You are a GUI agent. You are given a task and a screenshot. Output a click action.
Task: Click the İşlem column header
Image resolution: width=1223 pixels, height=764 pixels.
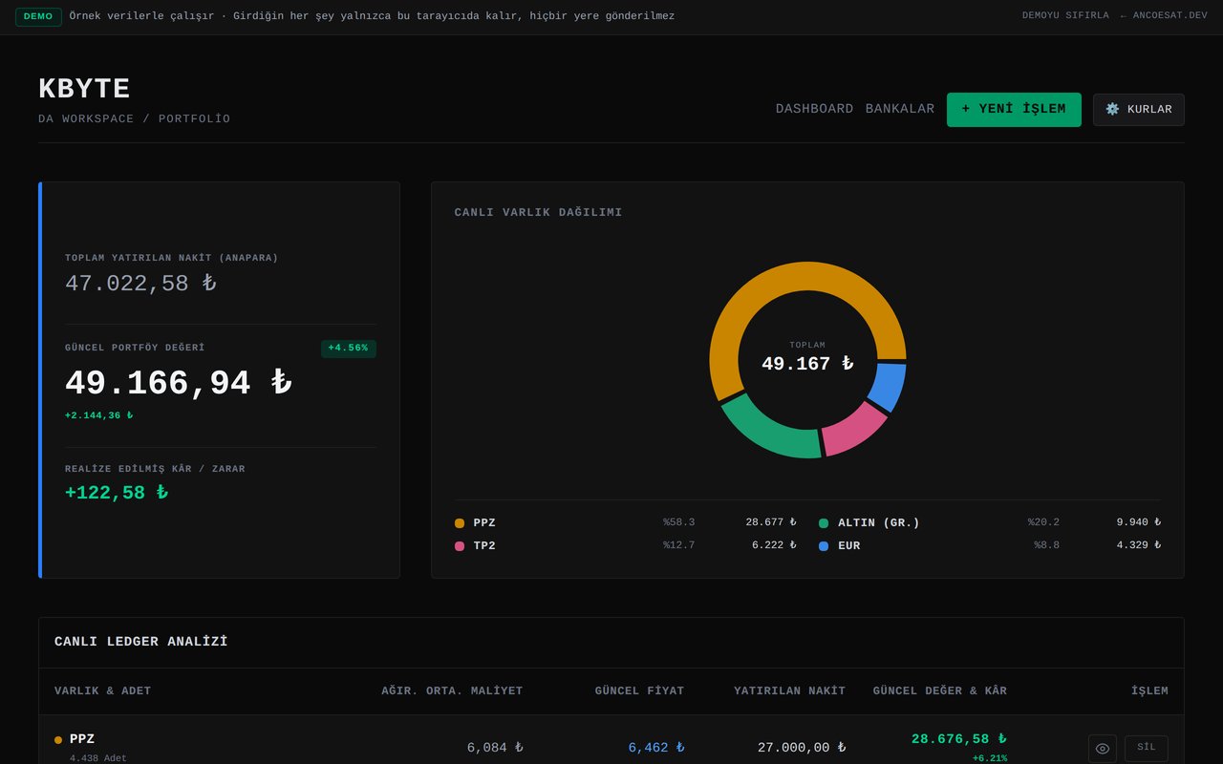point(1149,691)
